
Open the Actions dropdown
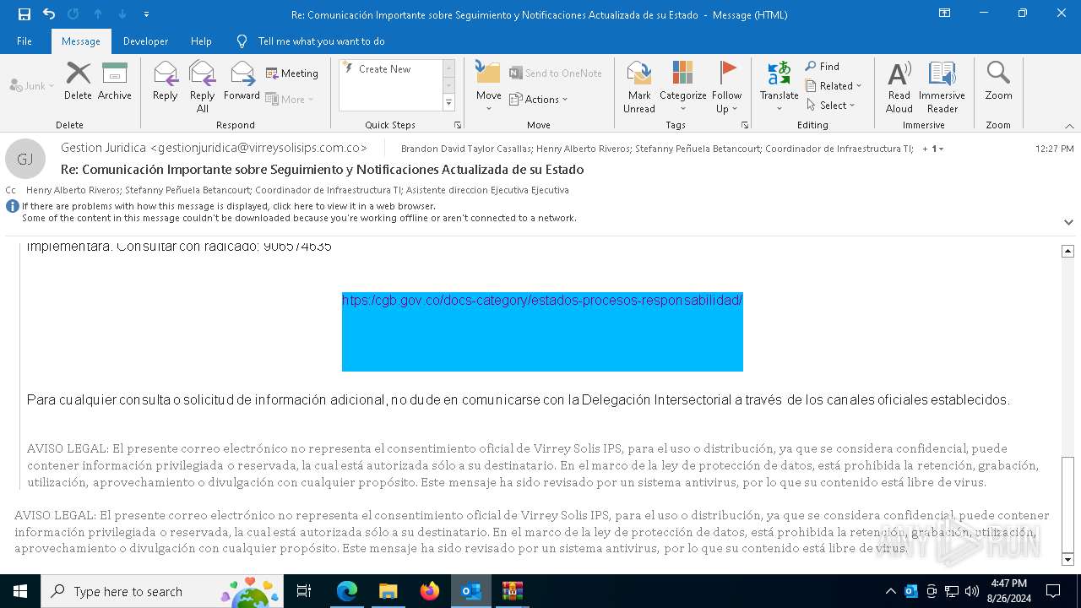tap(539, 100)
